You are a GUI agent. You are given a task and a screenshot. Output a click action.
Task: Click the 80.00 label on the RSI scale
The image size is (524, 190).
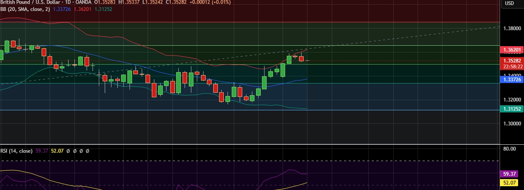(x=509, y=149)
